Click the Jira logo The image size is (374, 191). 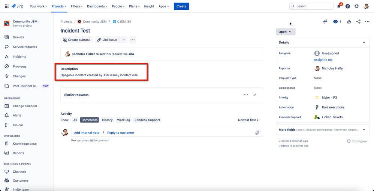click(x=17, y=6)
